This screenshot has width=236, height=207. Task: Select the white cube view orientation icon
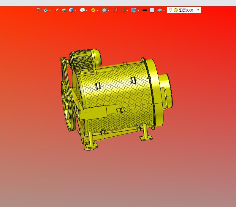coord(82,10)
